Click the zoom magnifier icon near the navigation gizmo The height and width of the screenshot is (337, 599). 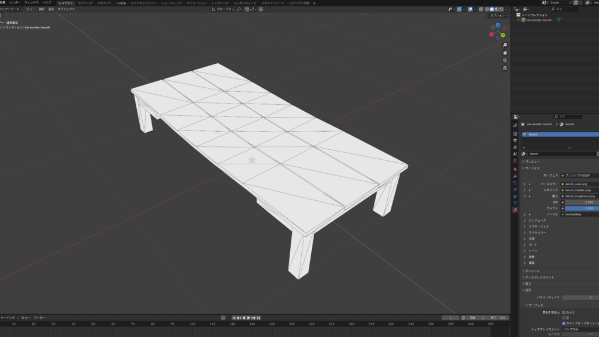click(504, 45)
